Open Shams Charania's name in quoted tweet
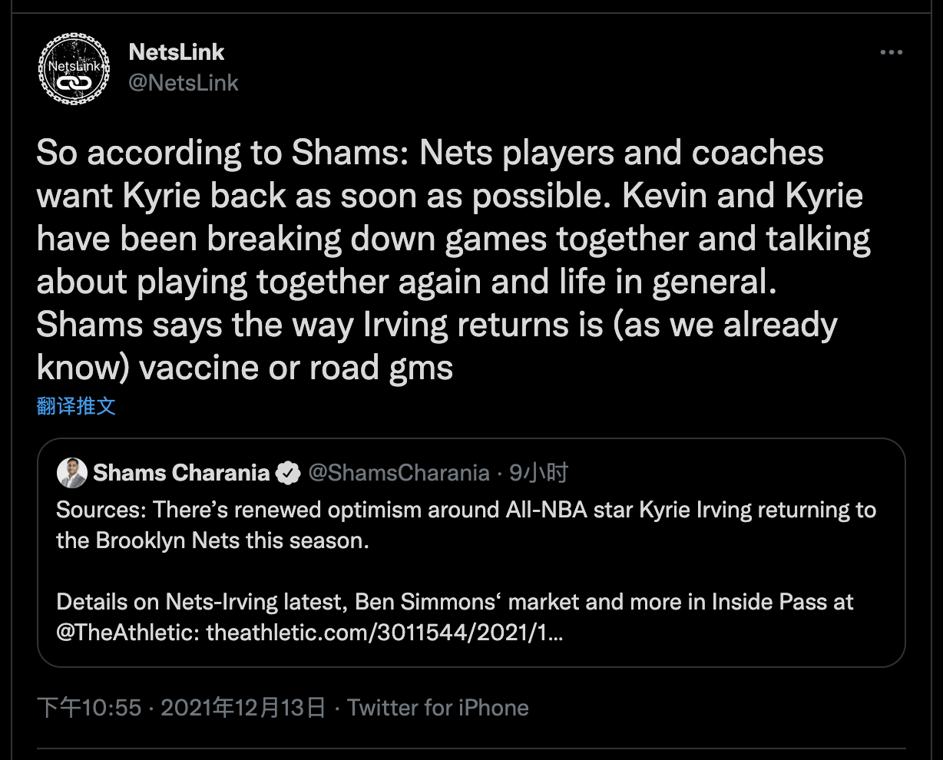Viewport: 943px width, 760px height. point(181,474)
